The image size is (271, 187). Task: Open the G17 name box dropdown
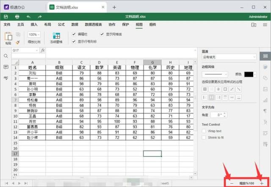pos(37,50)
